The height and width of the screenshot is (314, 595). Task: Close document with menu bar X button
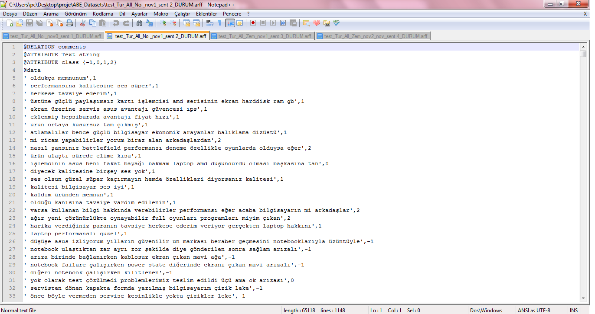(585, 14)
